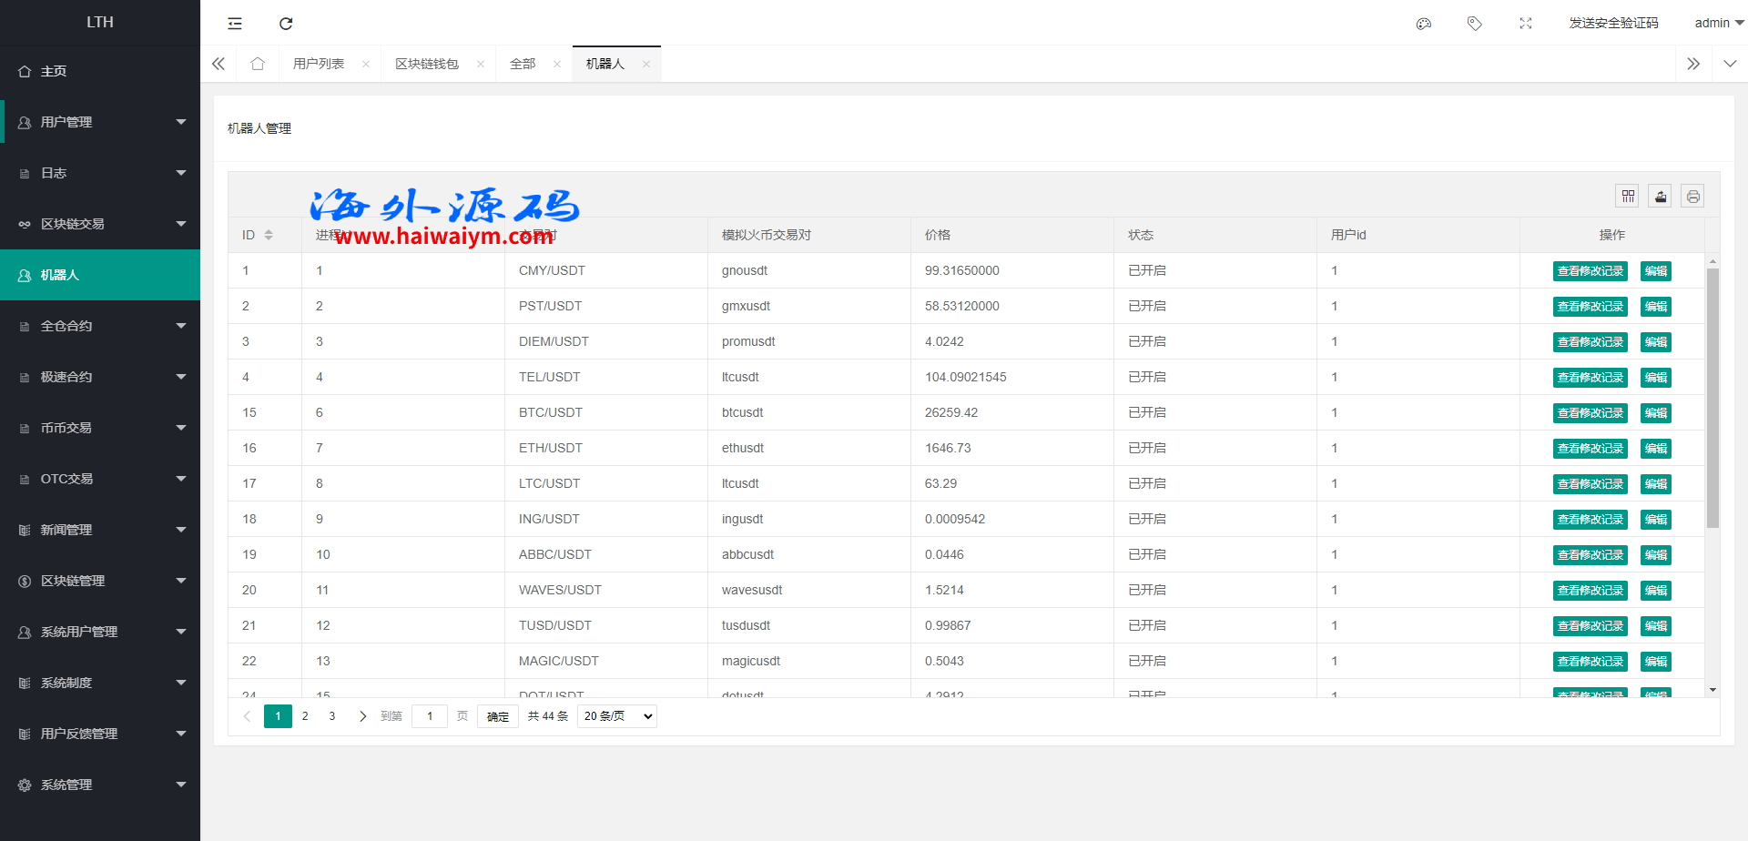
Task: Open the 20 条/页 page size dropdown
Action: pyautogui.click(x=617, y=716)
